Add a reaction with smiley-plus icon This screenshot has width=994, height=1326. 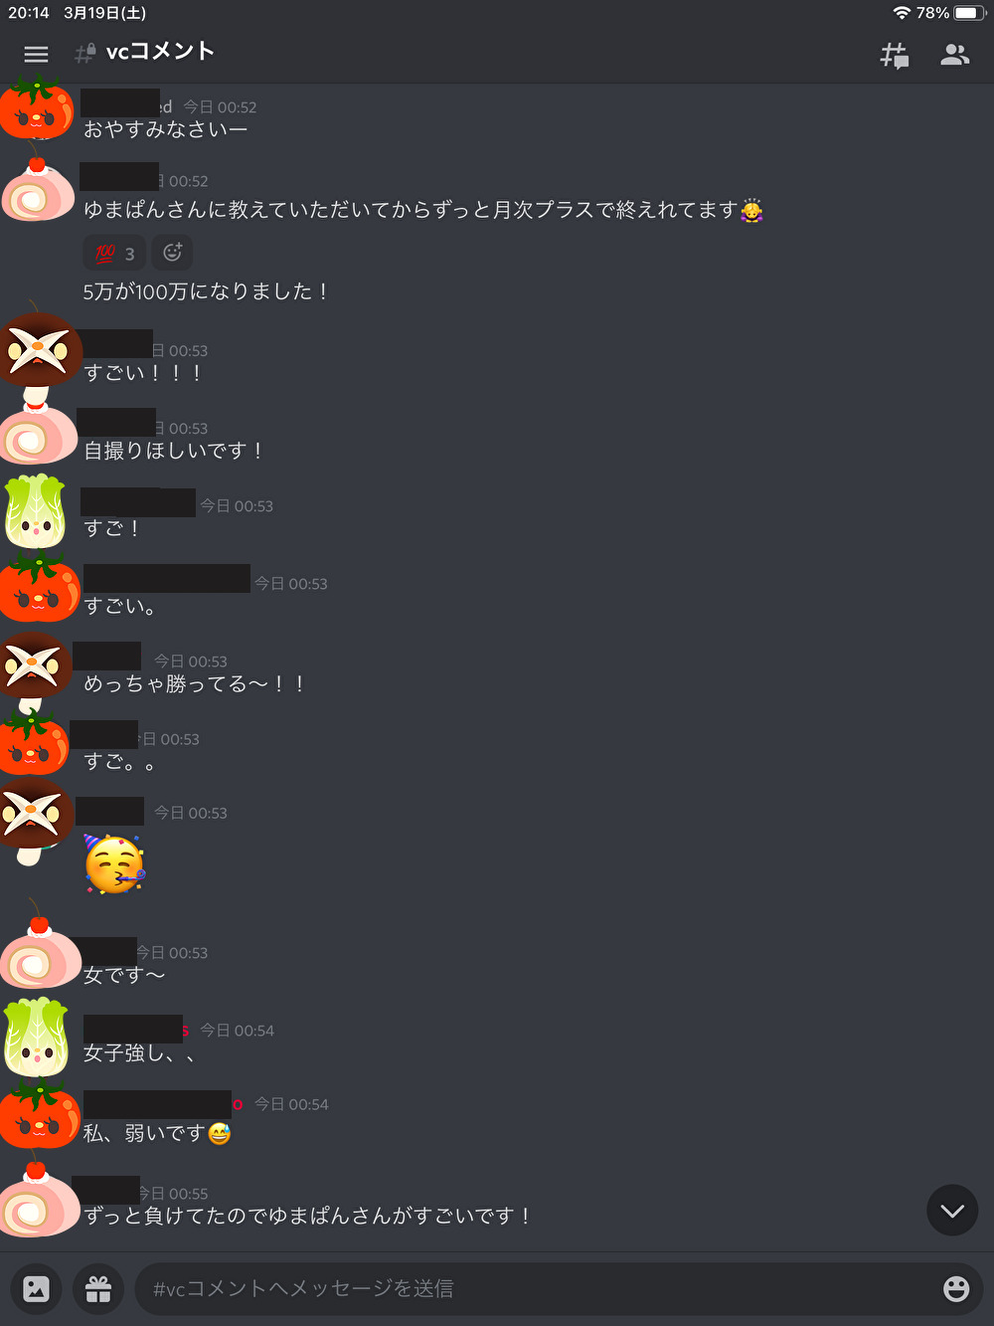tap(172, 253)
